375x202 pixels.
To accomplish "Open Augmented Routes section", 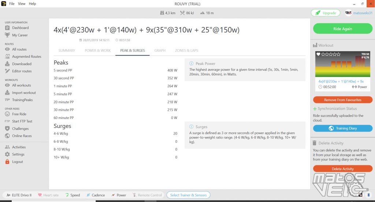I will pyautogui.click(x=23, y=57).
